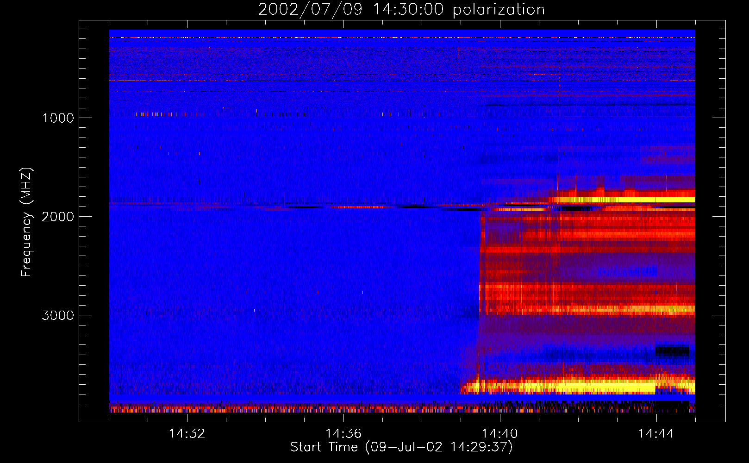Image resolution: width=749 pixels, height=463 pixels.
Task: Click the 14:40 time tick label
Action: 500,434
